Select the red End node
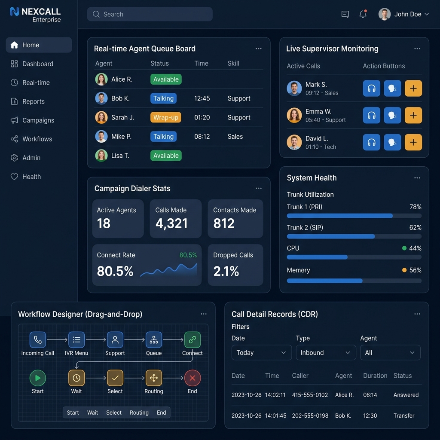The image size is (440, 440). [x=192, y=378]
